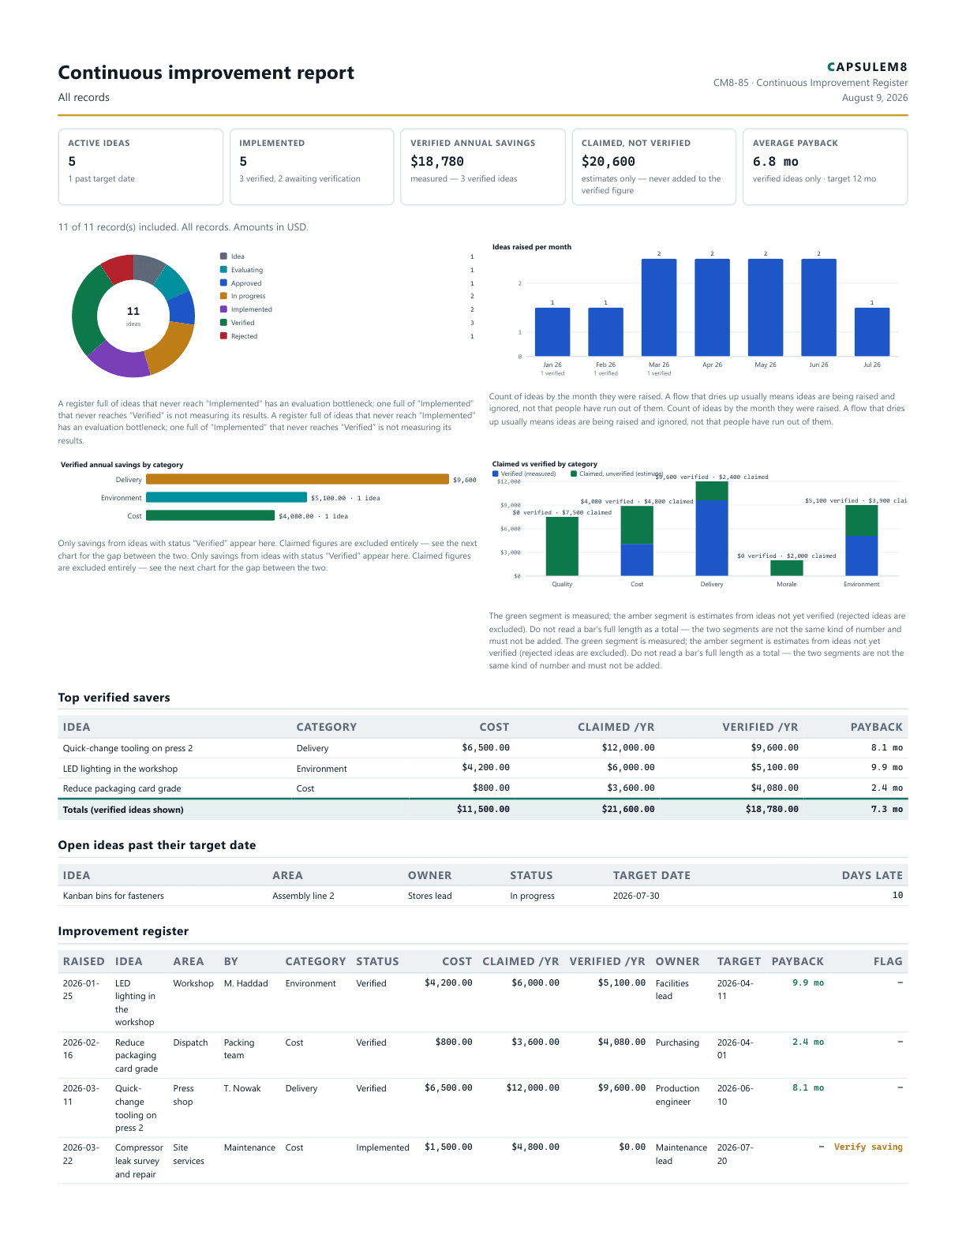Click the Totals (verified ideas shown) row label

click(123, 810)
